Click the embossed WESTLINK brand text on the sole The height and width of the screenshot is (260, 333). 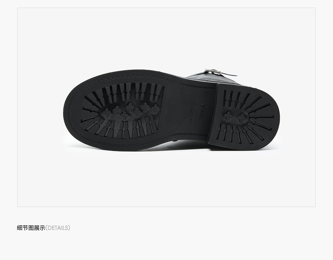click(194, 110)
